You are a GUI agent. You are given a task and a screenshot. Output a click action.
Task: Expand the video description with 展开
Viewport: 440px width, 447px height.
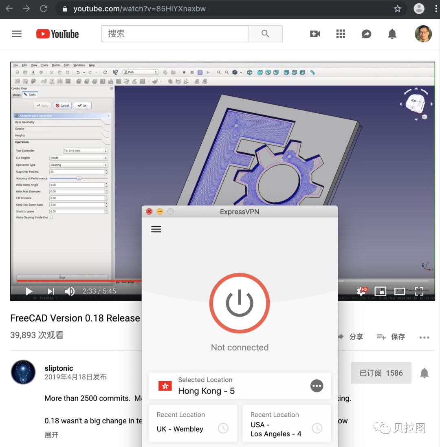point(51,435)
